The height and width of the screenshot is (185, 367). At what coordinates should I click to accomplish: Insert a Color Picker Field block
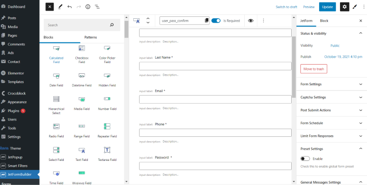pyautogui.click(x=107, y=54)
